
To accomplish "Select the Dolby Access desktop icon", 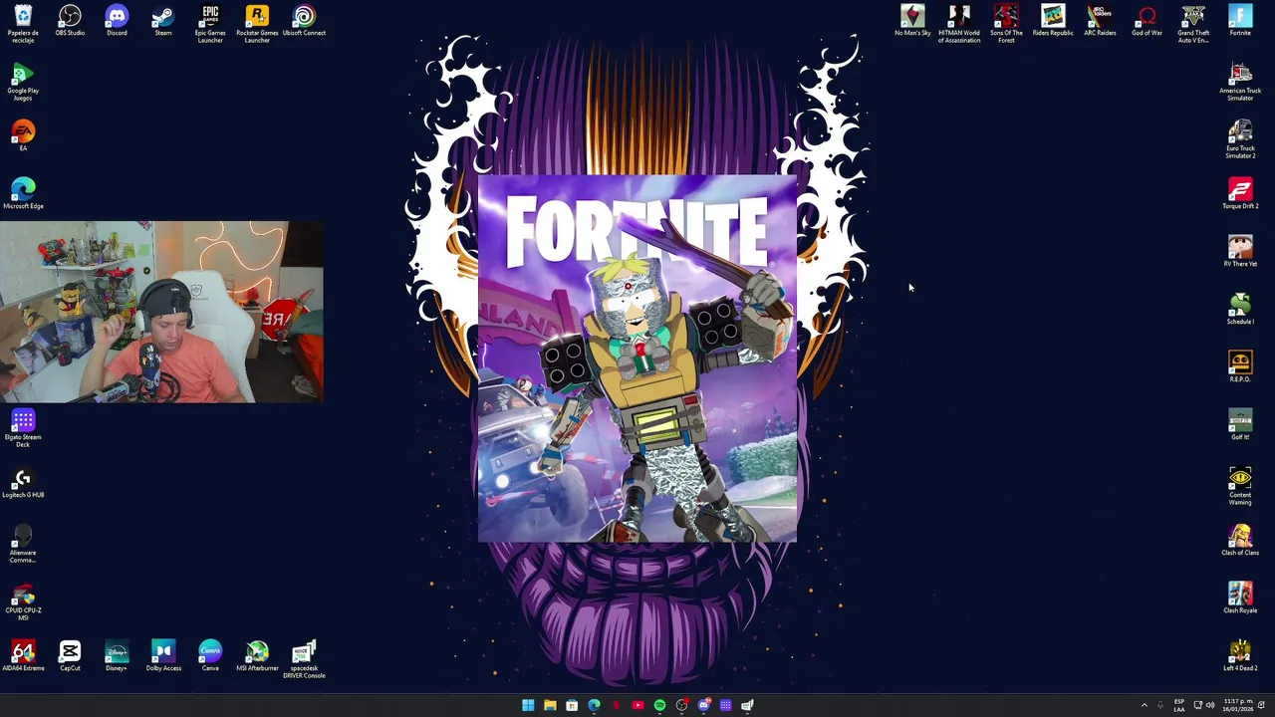I will [x=163, y=655].
